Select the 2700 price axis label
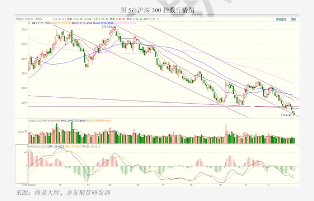The image size is (314, 201). coord(24,30)
